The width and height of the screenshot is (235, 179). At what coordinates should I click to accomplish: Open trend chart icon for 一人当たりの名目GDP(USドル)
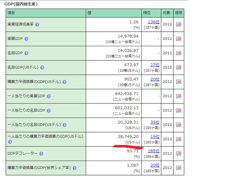[179, 125]
